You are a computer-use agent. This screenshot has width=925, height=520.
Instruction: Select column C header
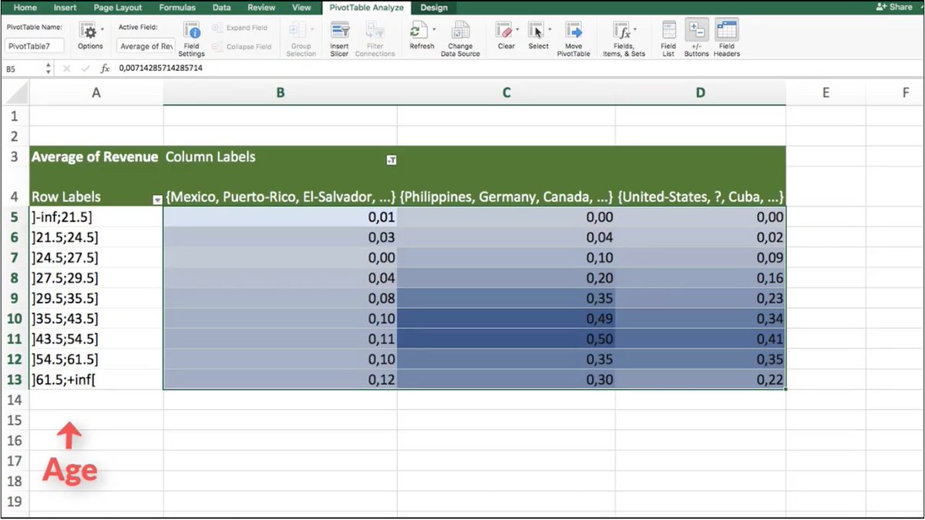506,92
